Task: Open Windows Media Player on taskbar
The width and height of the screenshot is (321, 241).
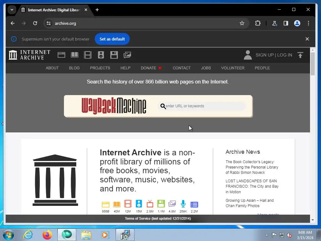Action: click(105, 235)
